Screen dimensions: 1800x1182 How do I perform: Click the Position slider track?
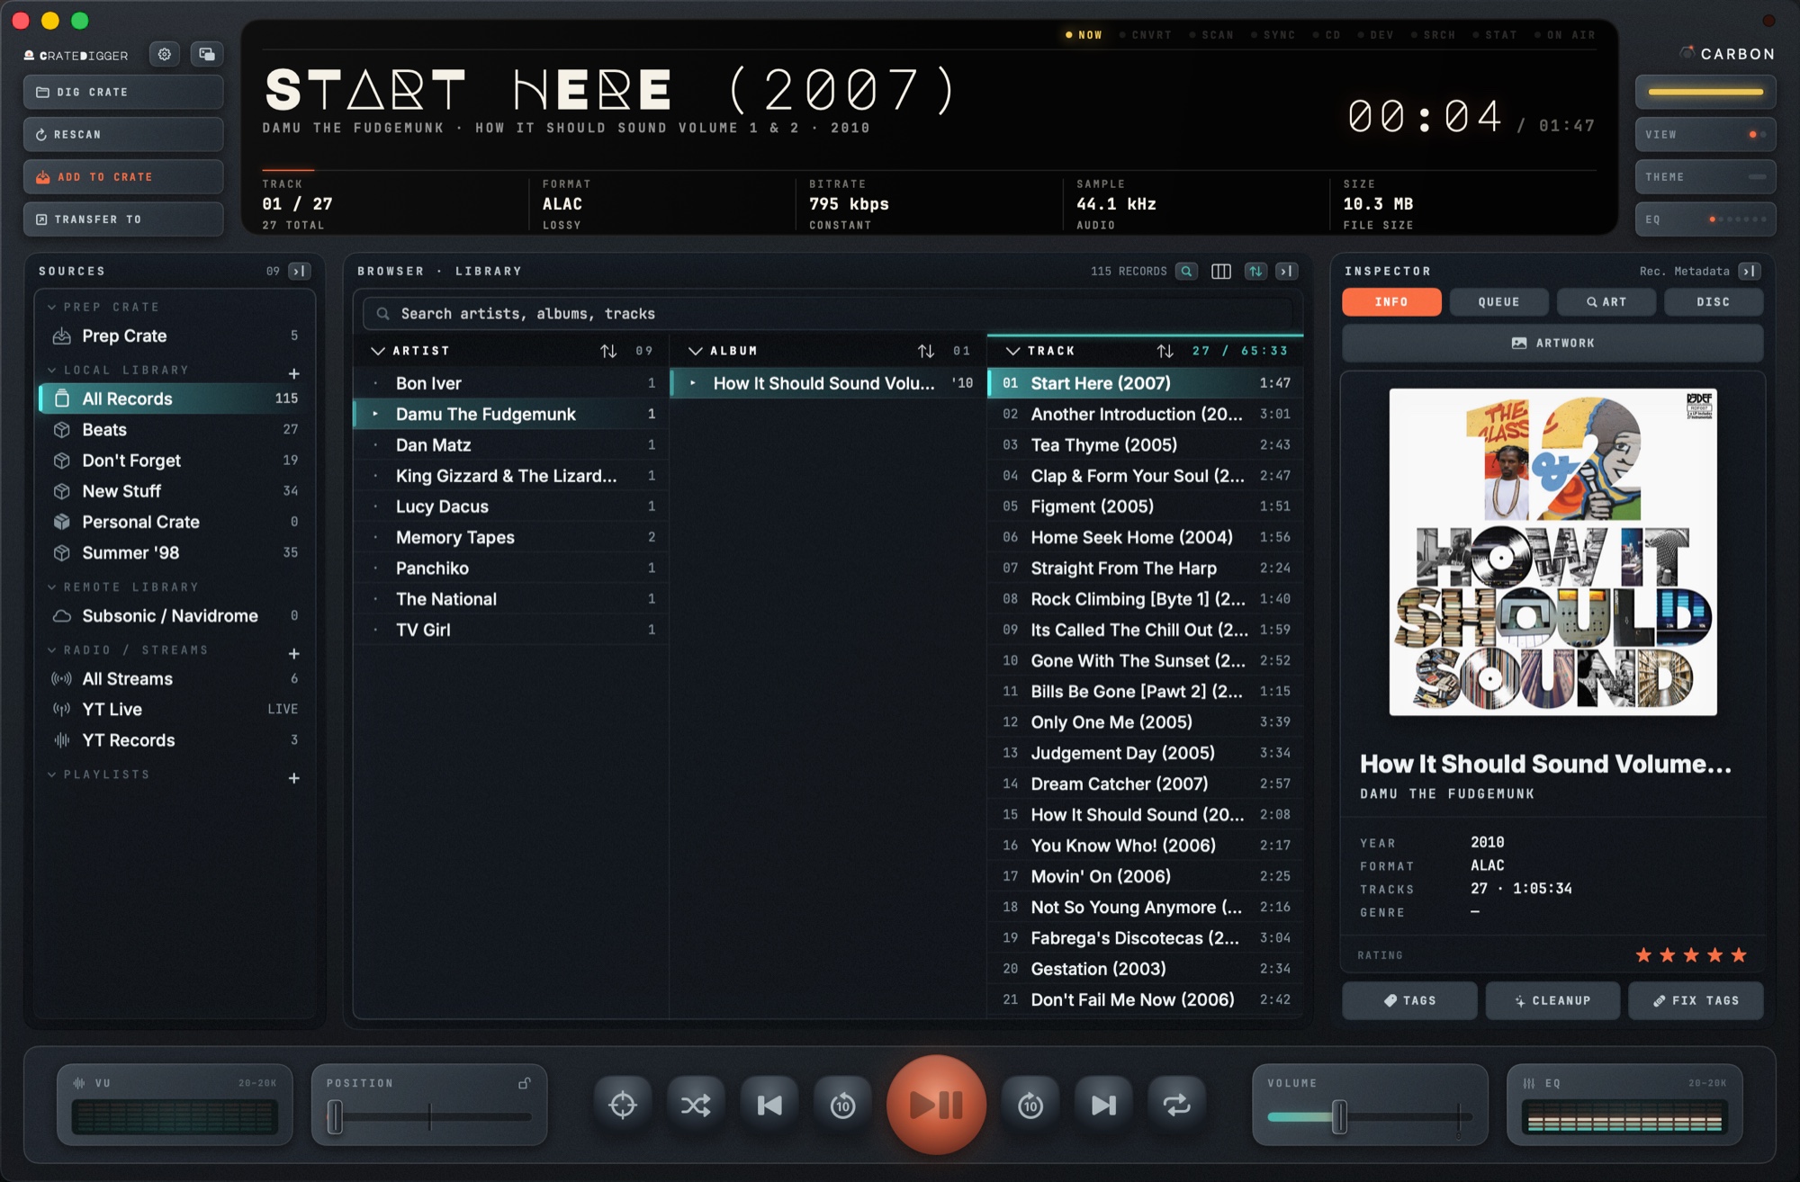point(430,1117)
